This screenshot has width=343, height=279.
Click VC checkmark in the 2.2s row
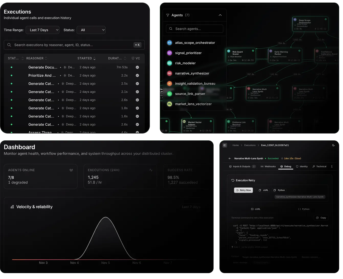(x=137, y=76)
